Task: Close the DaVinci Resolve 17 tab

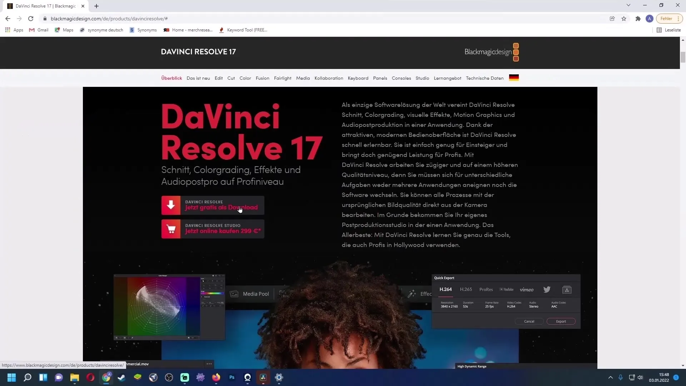Action: pos(83,6)
